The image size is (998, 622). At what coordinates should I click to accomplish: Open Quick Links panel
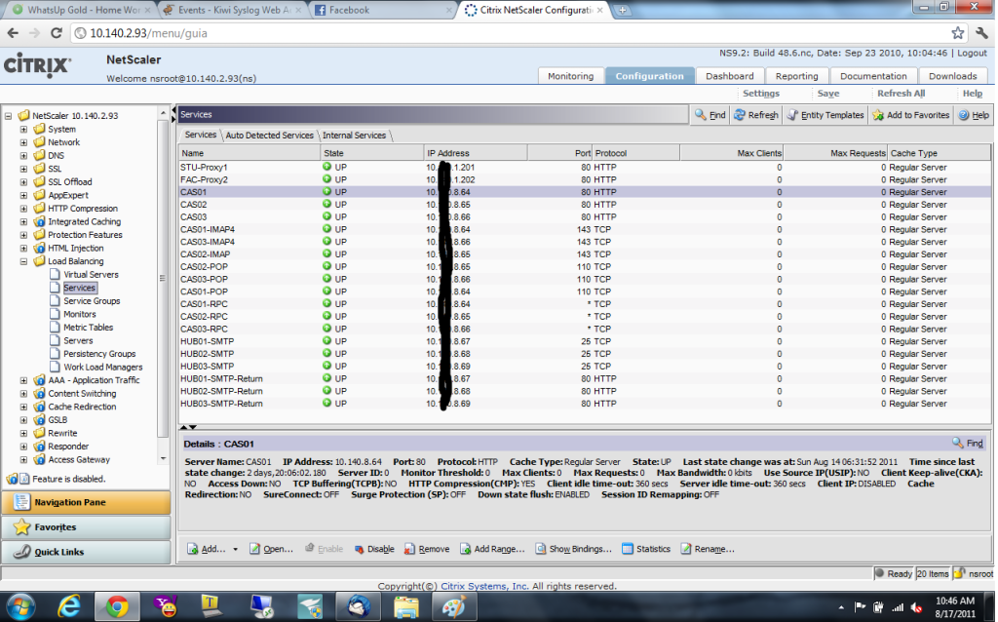pyautogui.click(x=86, y=552)
